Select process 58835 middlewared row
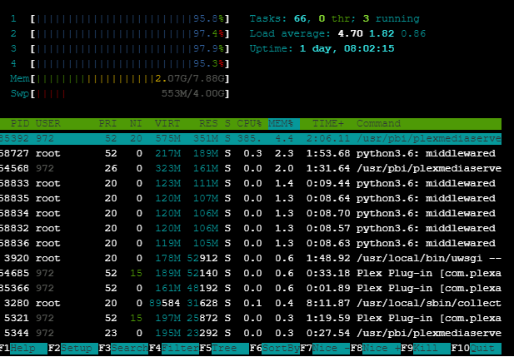 [251, 199]
